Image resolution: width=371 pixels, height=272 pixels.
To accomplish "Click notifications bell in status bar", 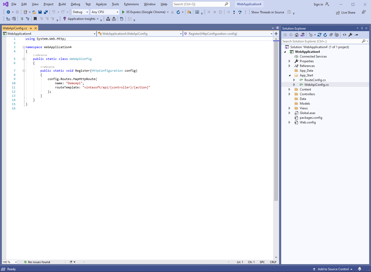I will [x=360, y=269].
